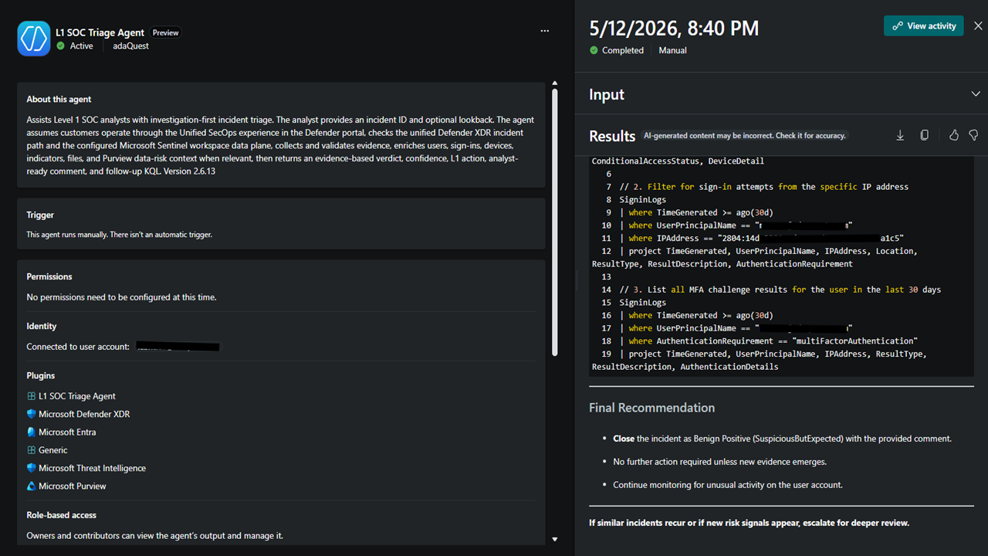Viewport: 988px width, 556px height.
Task: Click the 5/12/2026, 8:40 PM run timestamp
Action: point(674,29)
